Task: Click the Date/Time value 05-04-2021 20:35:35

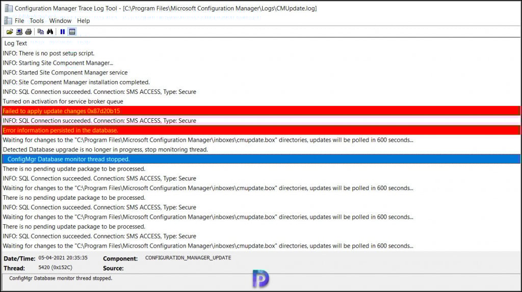Action: point(63,258)
